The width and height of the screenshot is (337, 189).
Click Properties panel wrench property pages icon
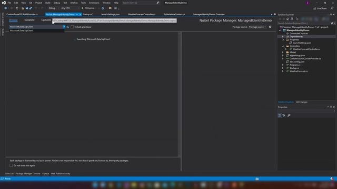(x=289, y=115)
